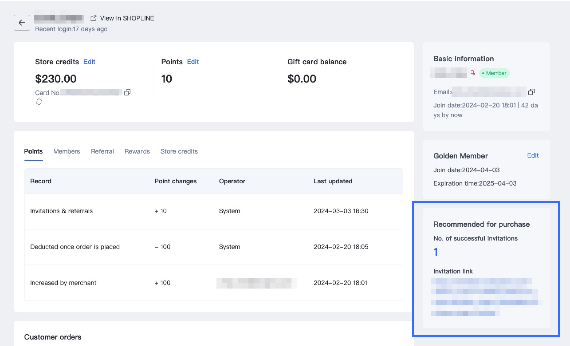Open the Referral tab
570x346 pixels.
tap(102, 151)
